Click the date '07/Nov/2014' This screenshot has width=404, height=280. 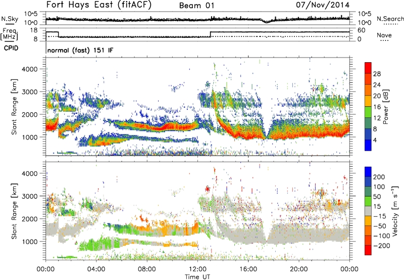[323, 5]
